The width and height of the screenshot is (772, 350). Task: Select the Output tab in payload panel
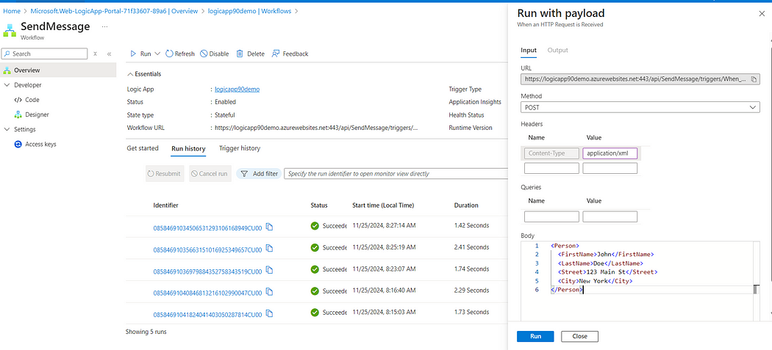[558, 50]
